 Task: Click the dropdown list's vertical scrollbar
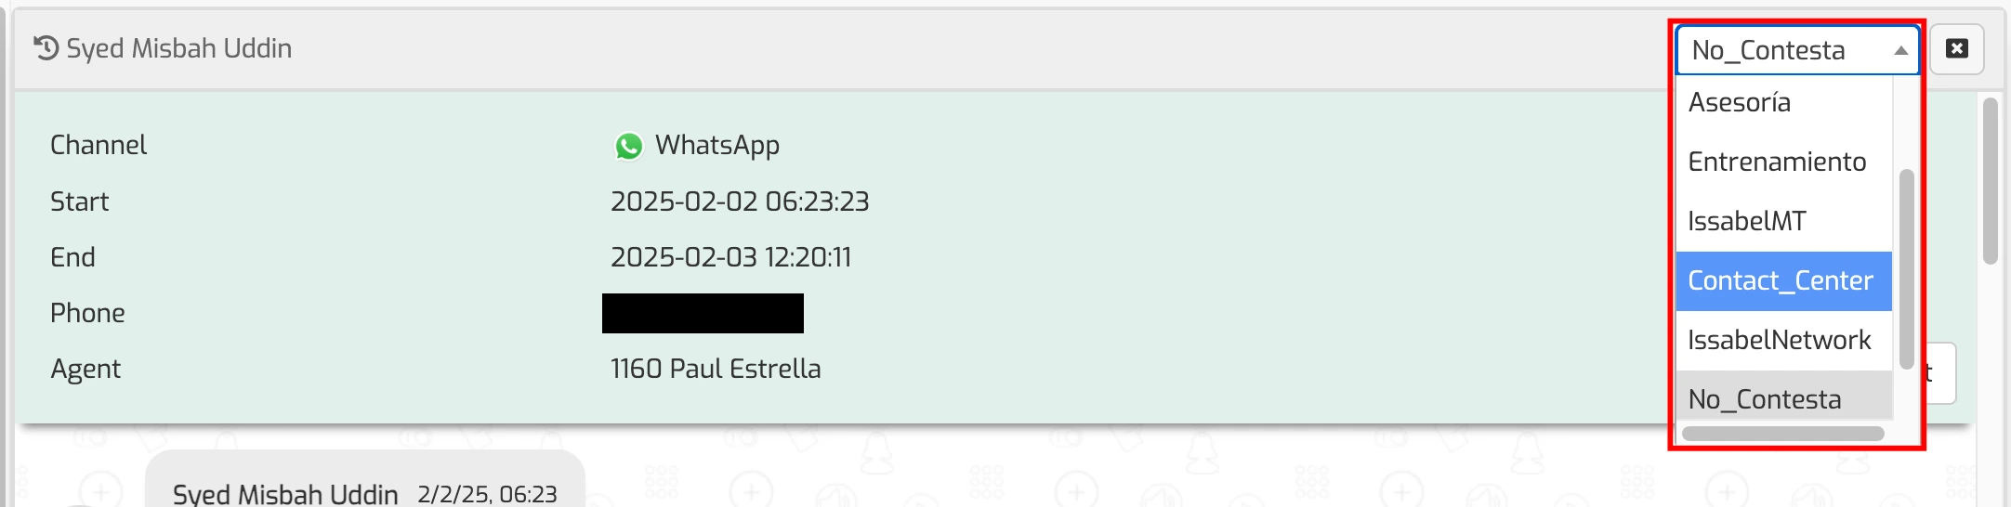click(1906, 269)
